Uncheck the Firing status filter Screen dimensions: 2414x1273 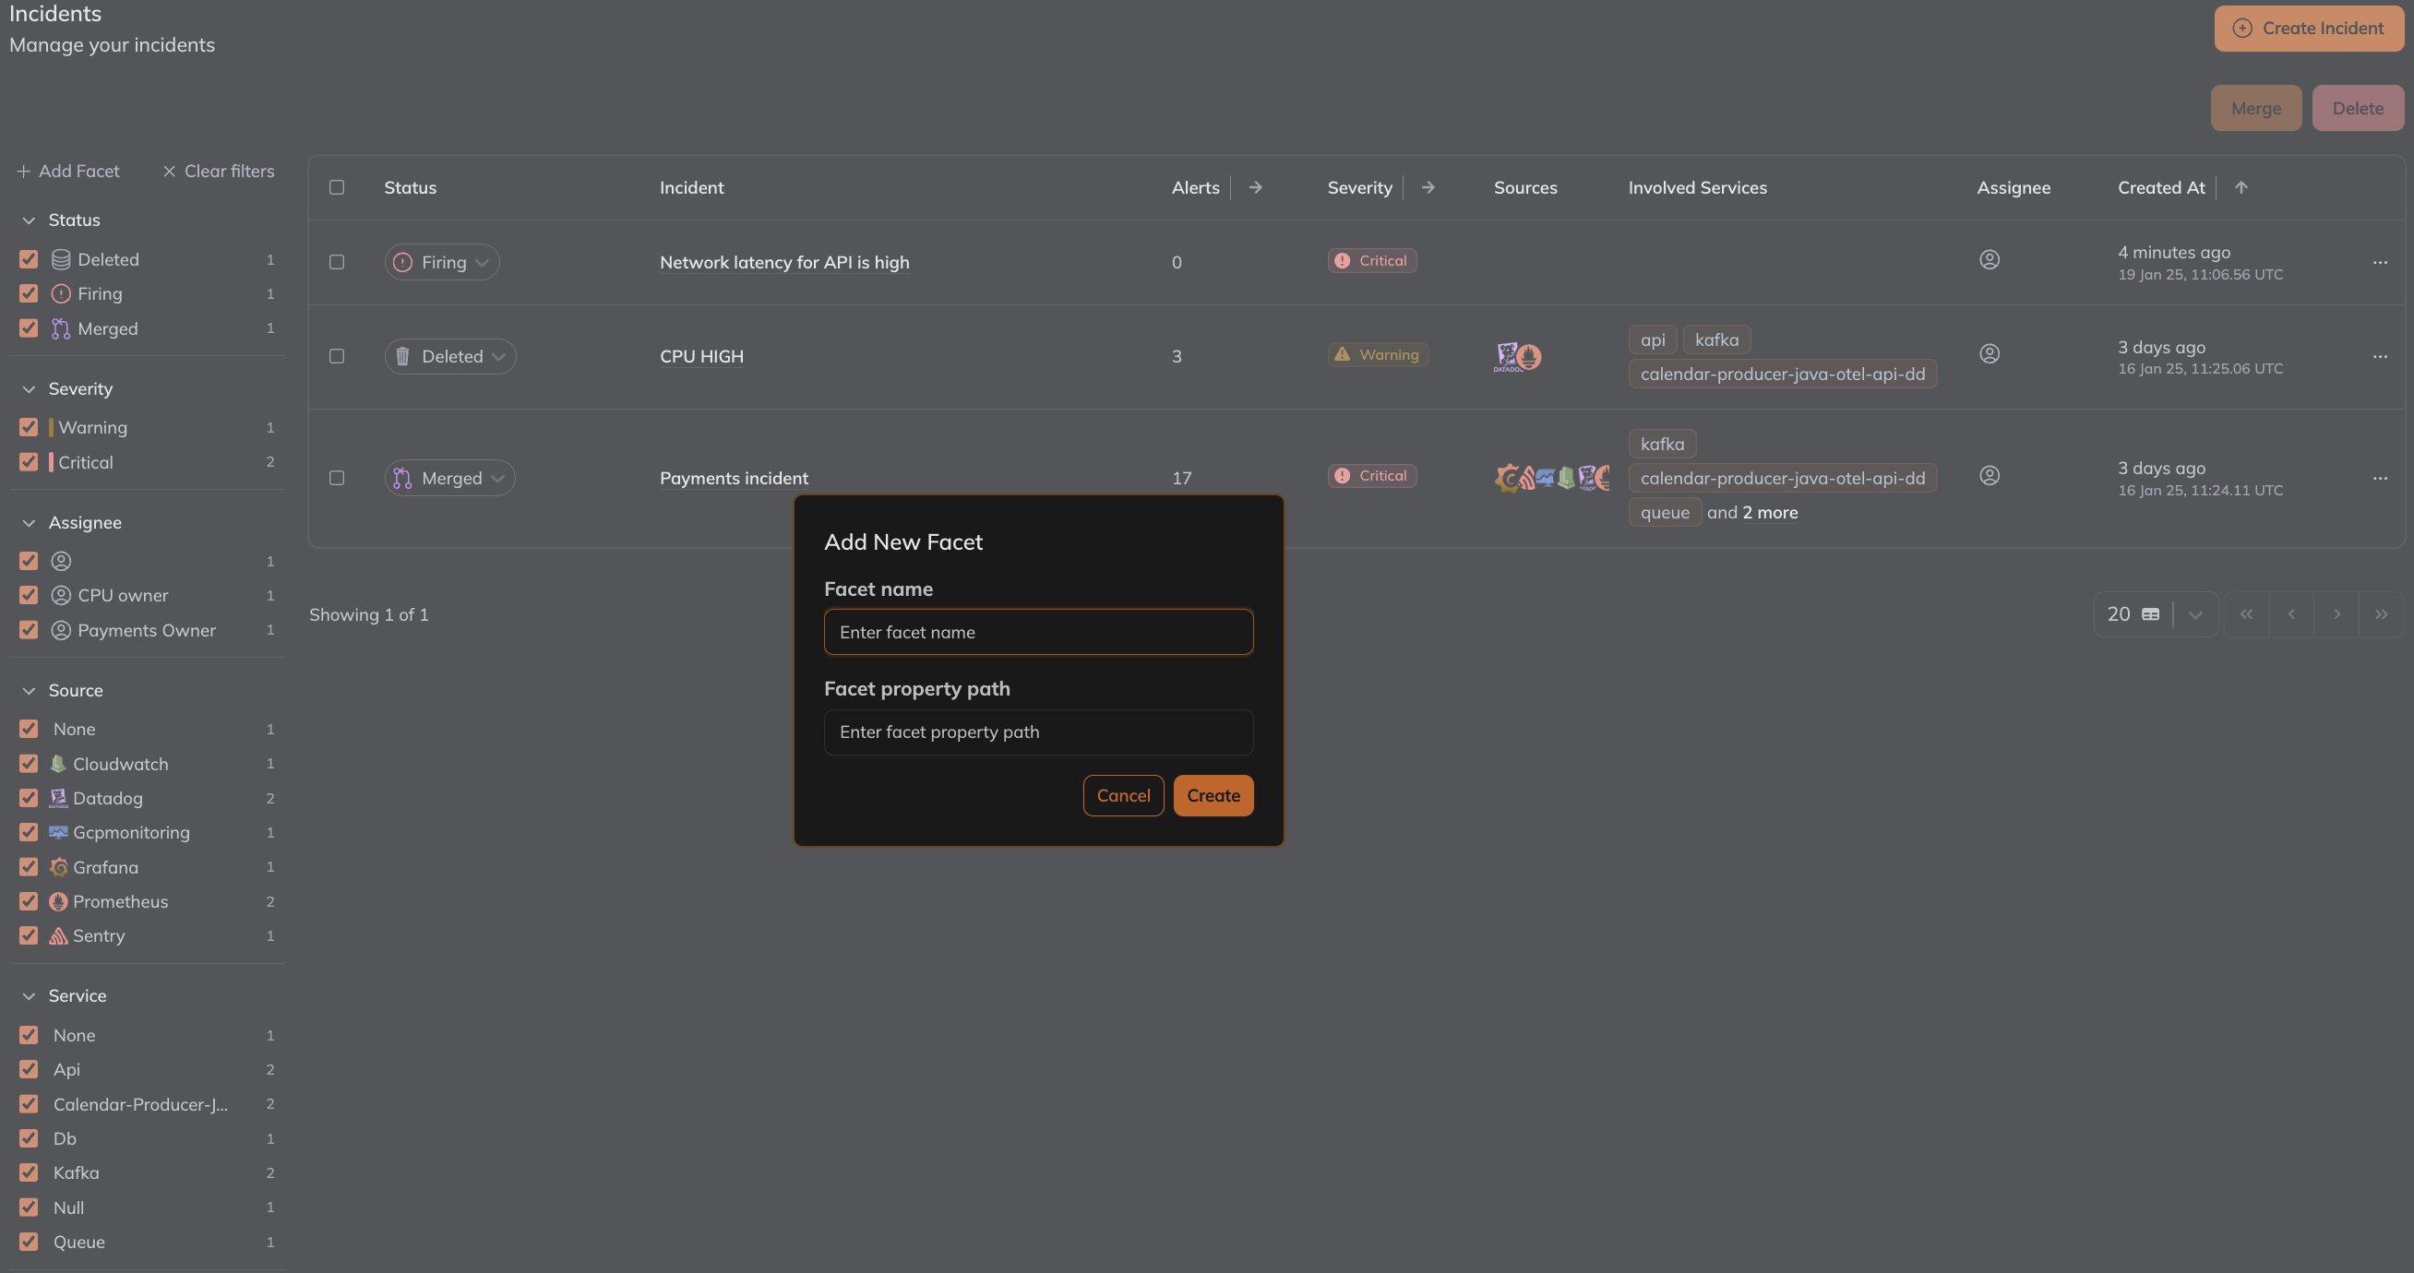pos(29,294)
